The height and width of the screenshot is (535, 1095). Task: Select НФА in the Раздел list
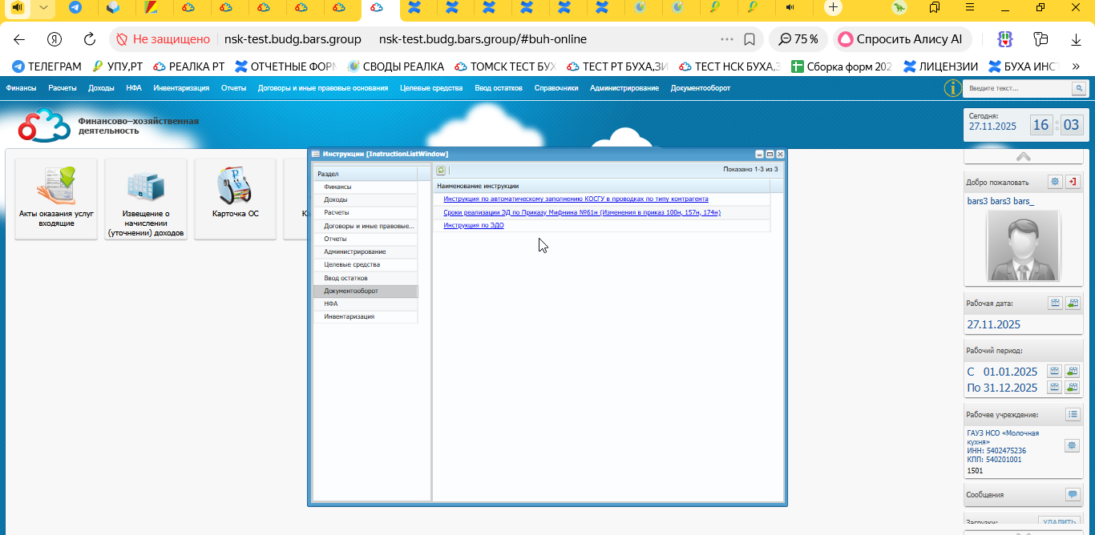click(365, 304)
